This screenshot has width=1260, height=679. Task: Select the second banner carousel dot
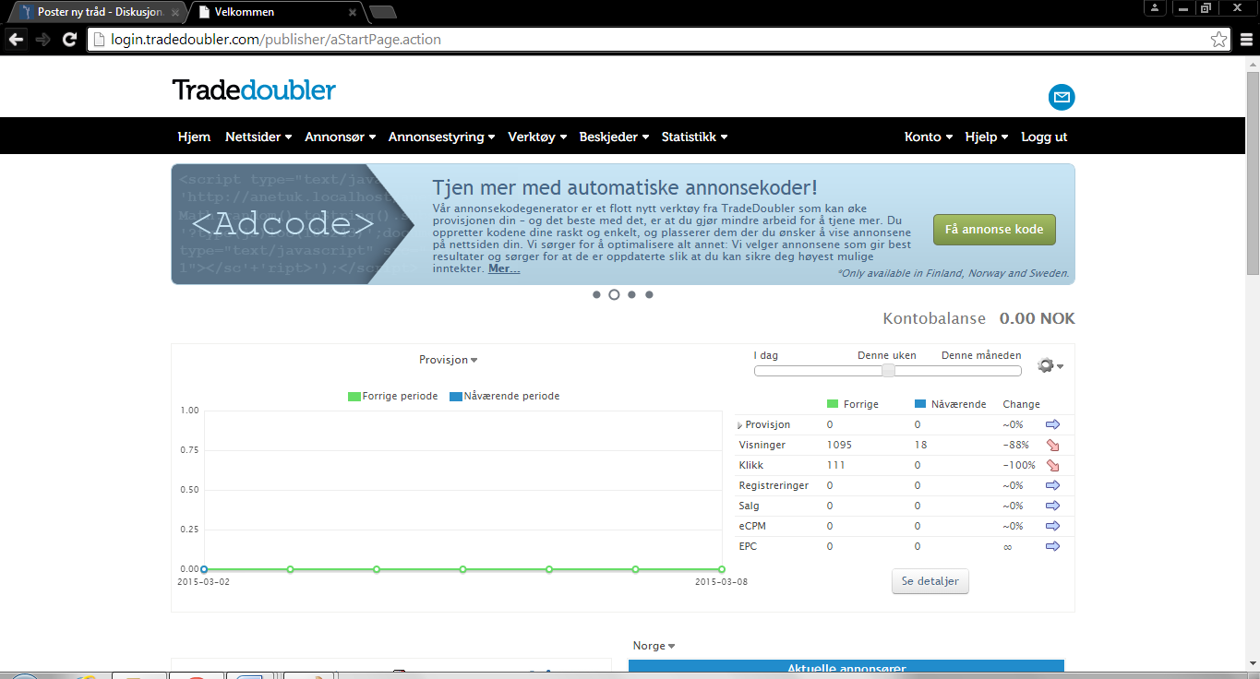(614, 295)
